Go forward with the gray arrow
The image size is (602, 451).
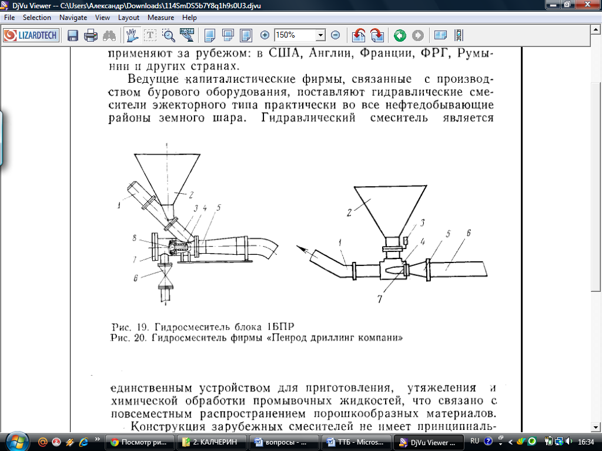(x=418, y=36)
